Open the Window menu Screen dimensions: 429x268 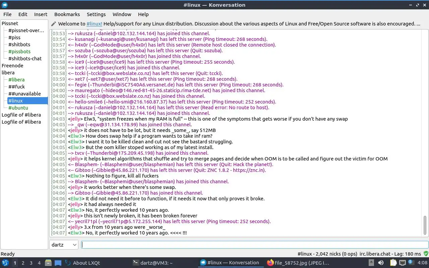(x=122, y=14)
